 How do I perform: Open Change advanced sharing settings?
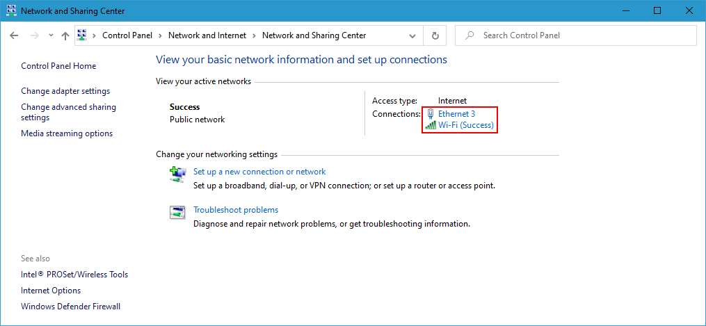tap(68, 112)
